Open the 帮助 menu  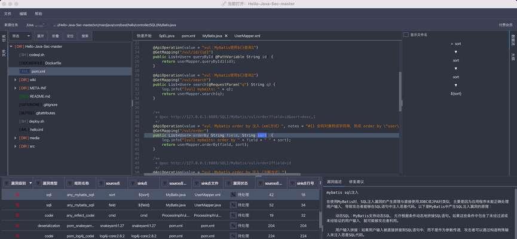coord(39,14)
